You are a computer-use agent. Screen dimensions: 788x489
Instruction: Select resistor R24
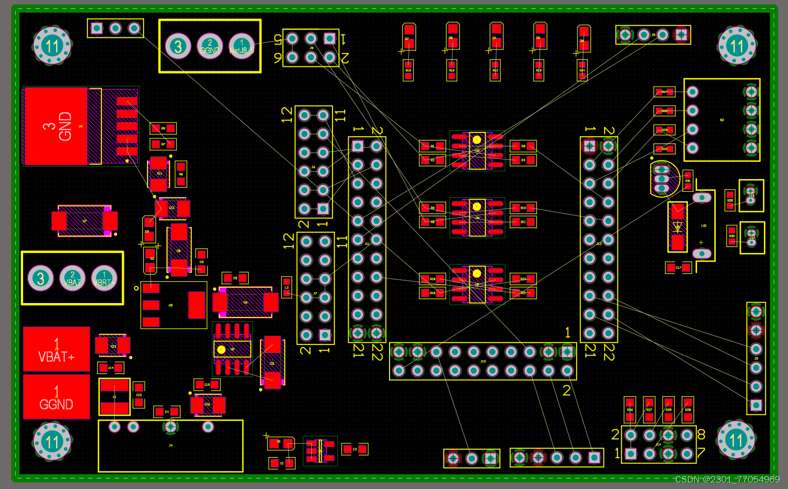[x=523, y=279]
